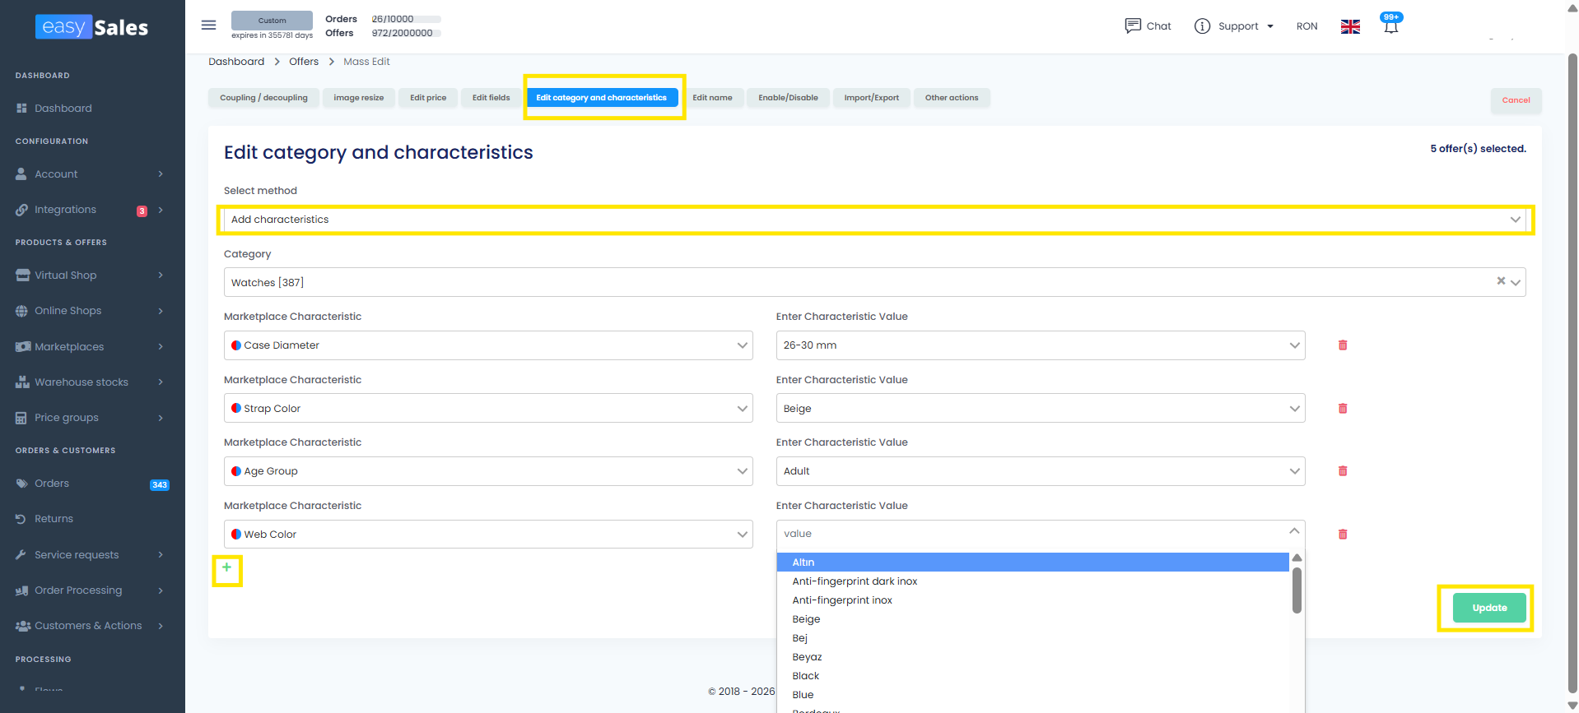Expand the Support dropdown arrow

pyautogui.click(x=1270, y=26)
